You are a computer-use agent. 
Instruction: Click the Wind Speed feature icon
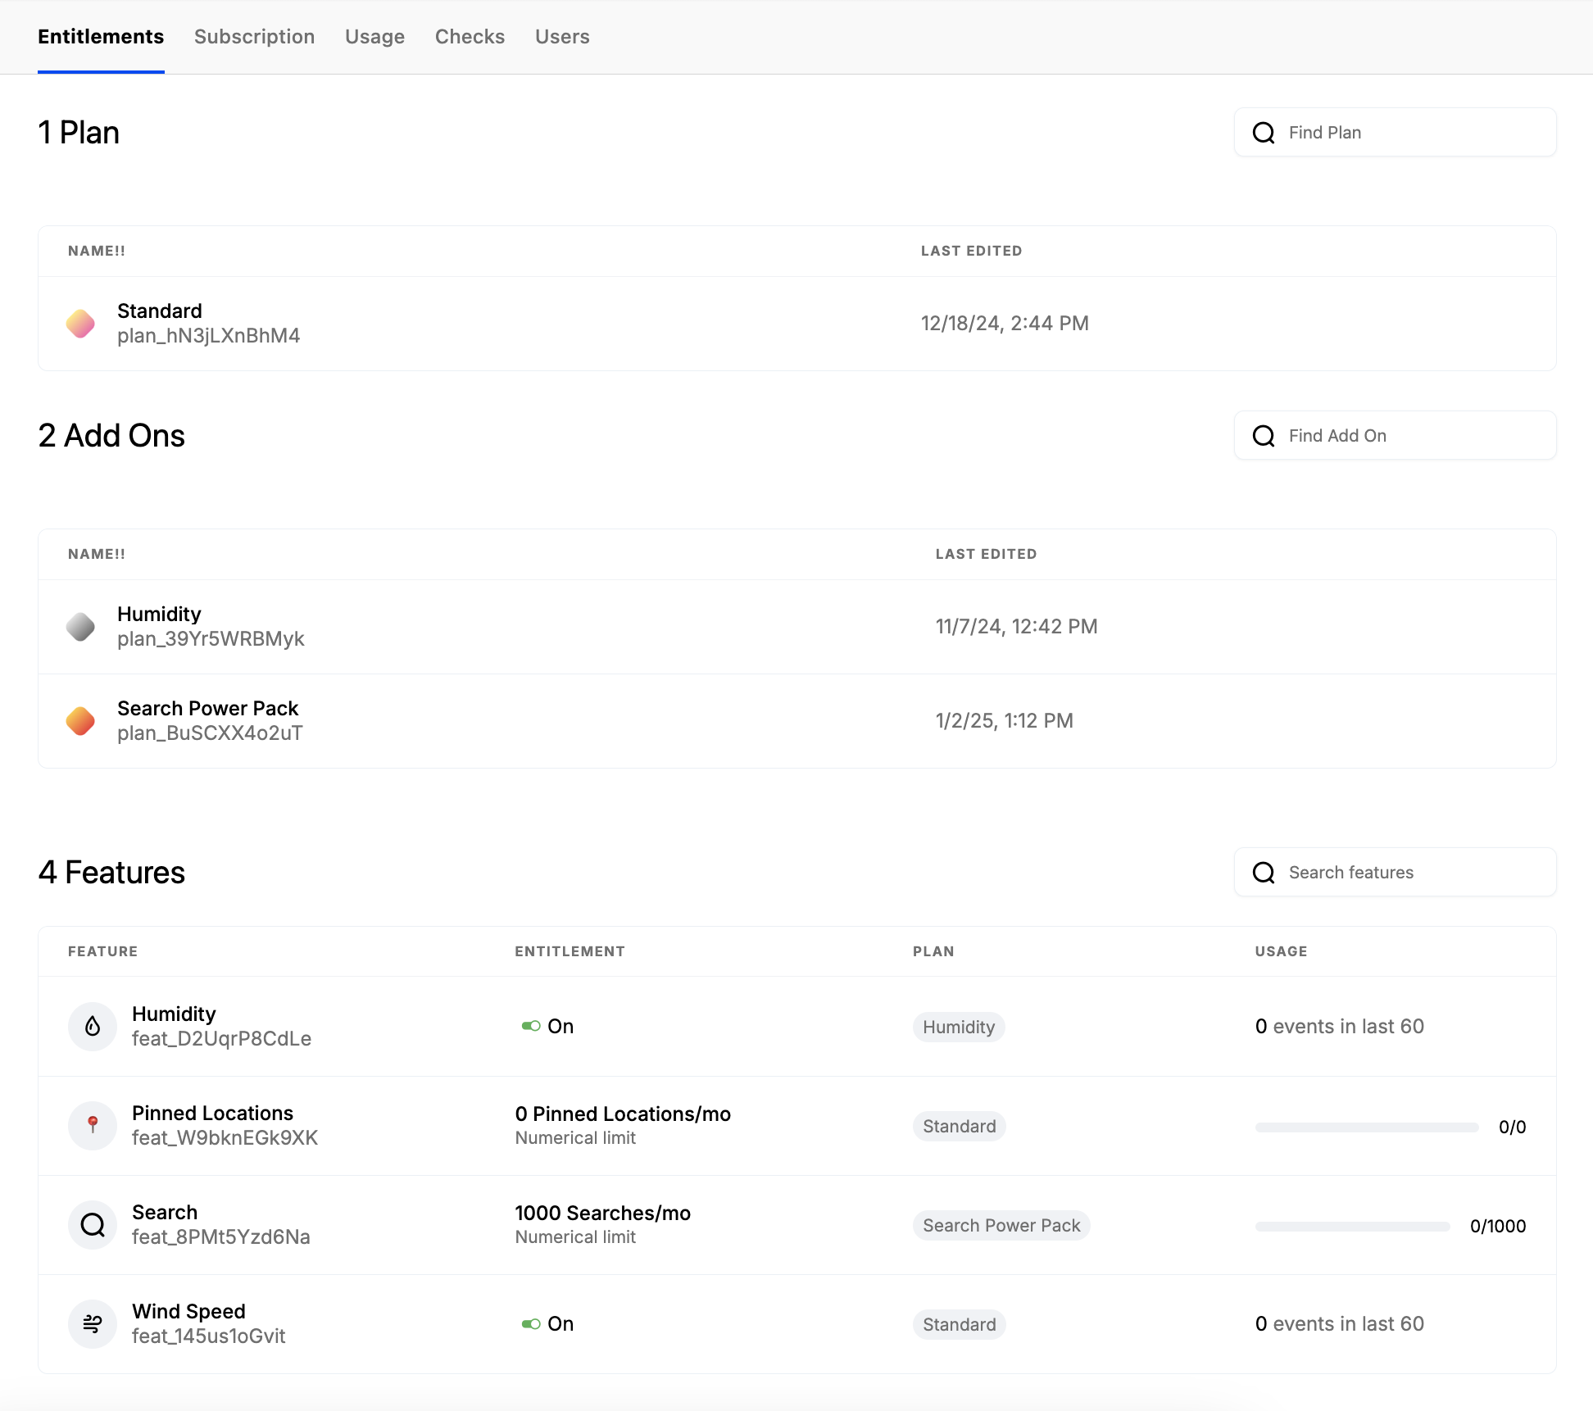[93, 1324]
